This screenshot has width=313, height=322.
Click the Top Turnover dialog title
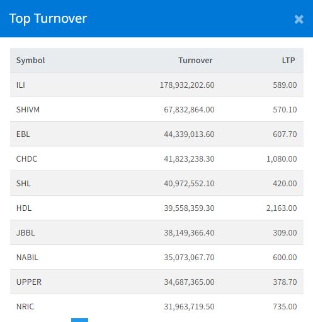(48, 19)
